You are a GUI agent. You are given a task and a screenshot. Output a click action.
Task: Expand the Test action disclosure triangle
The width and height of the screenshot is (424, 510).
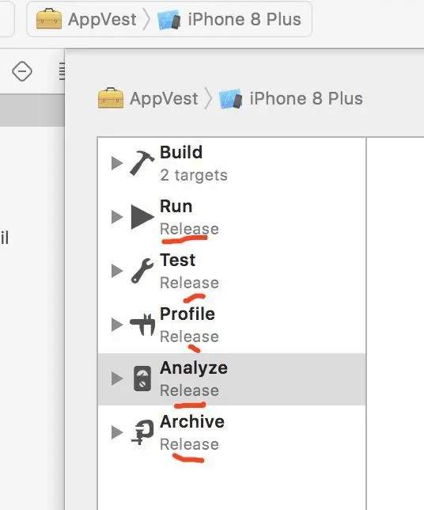click(x=116, y=271)
